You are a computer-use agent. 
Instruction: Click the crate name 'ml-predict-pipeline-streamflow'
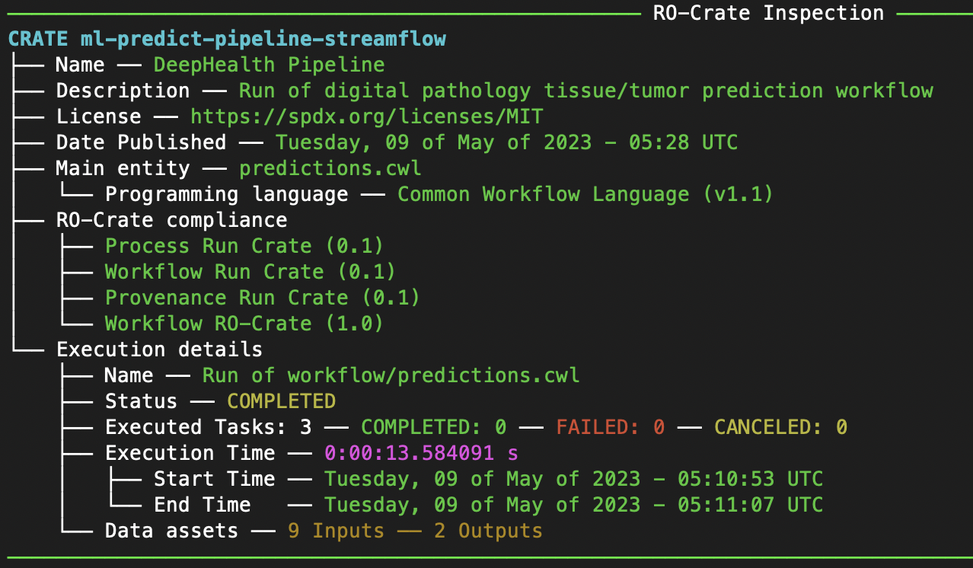coord(263,39)
